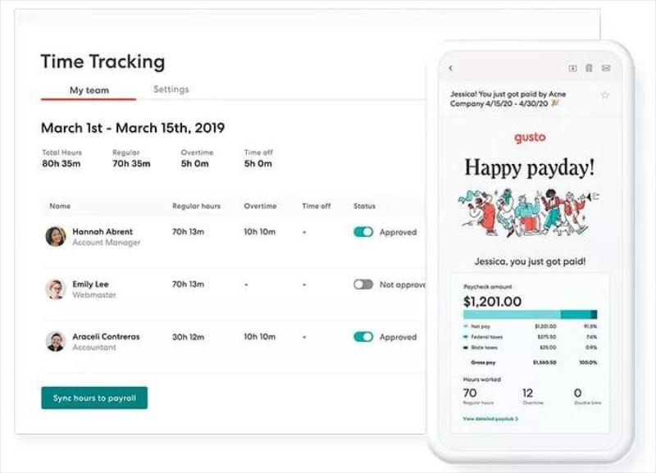This screenshot has height=473, width=656.
Task: Open the Settings tab
Action: 171,89
